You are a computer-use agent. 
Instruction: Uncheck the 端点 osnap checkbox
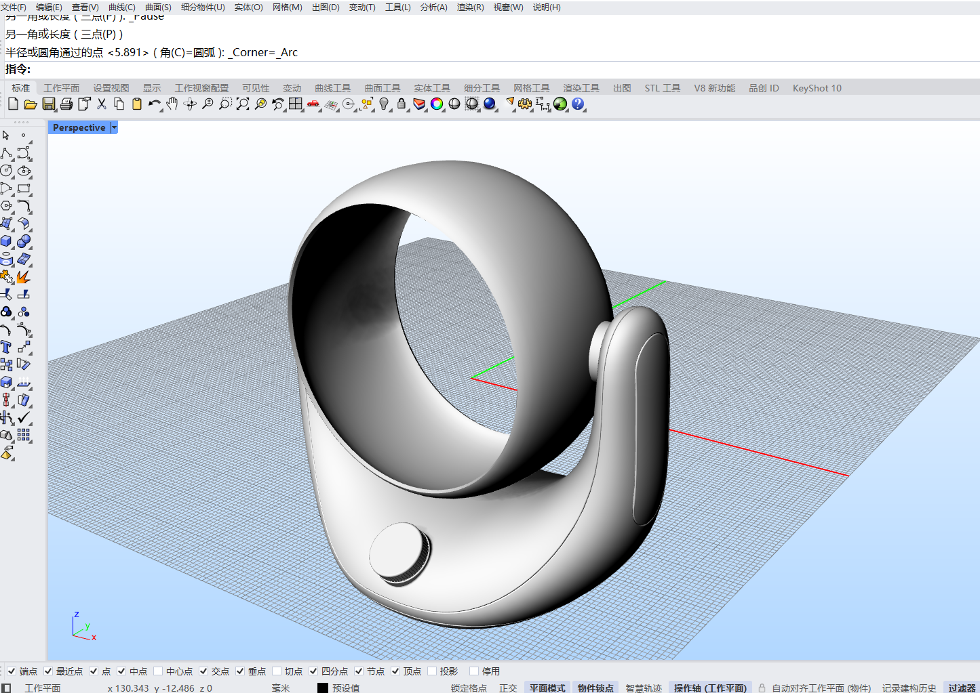tap(12, 671)
